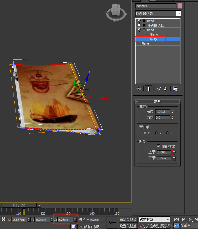Screen dimensions: 198x229
Task: Click the 方向 value field
Action: coord(163,118)
